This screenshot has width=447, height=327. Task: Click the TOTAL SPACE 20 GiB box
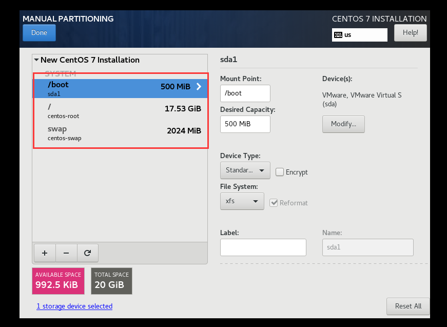111,281
